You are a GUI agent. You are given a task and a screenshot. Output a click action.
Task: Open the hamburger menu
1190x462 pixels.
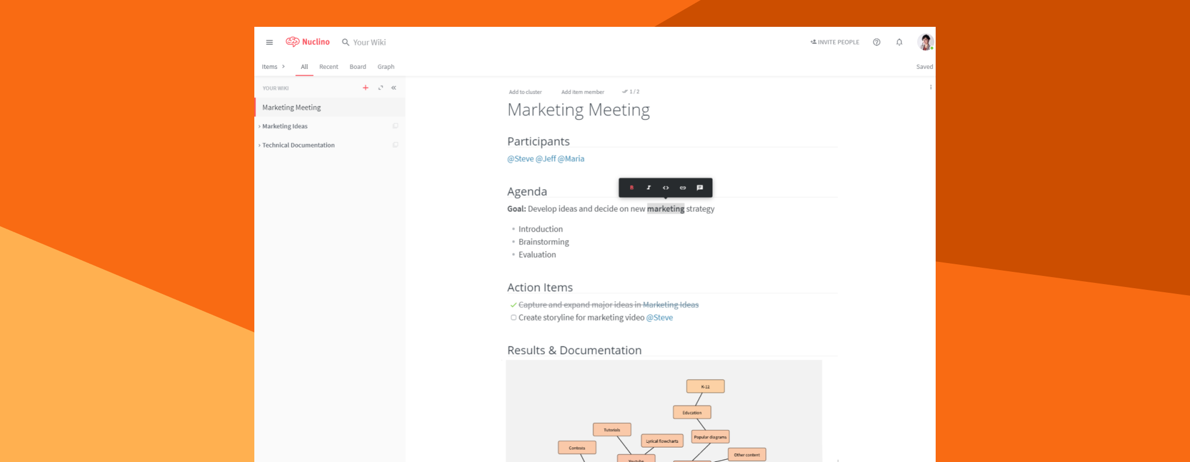click(269, 42)
